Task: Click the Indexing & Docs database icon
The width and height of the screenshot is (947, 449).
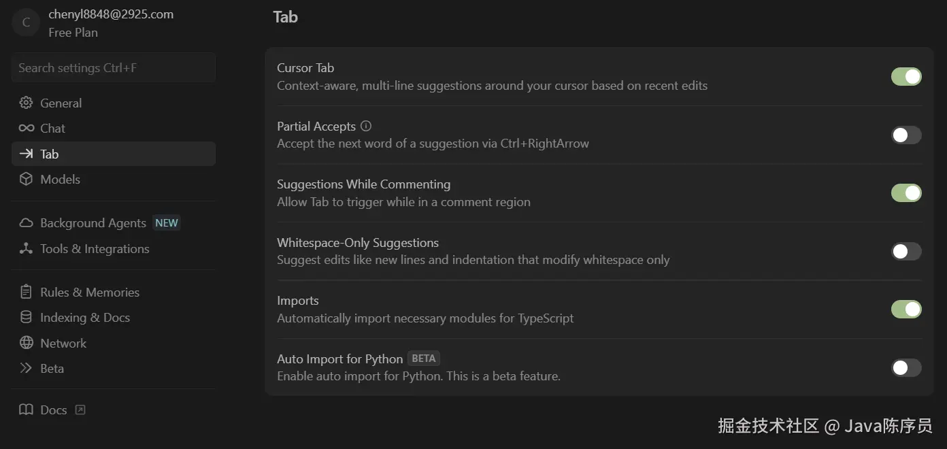Action: click(26, 317)
